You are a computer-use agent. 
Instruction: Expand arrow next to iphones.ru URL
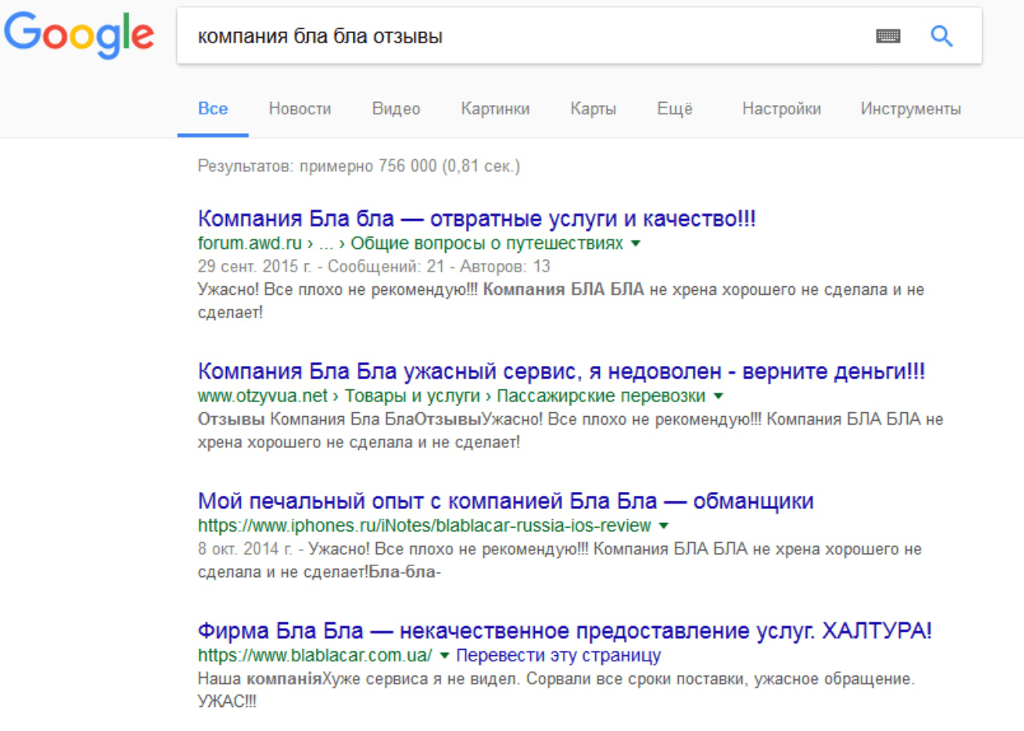point(663,526)
